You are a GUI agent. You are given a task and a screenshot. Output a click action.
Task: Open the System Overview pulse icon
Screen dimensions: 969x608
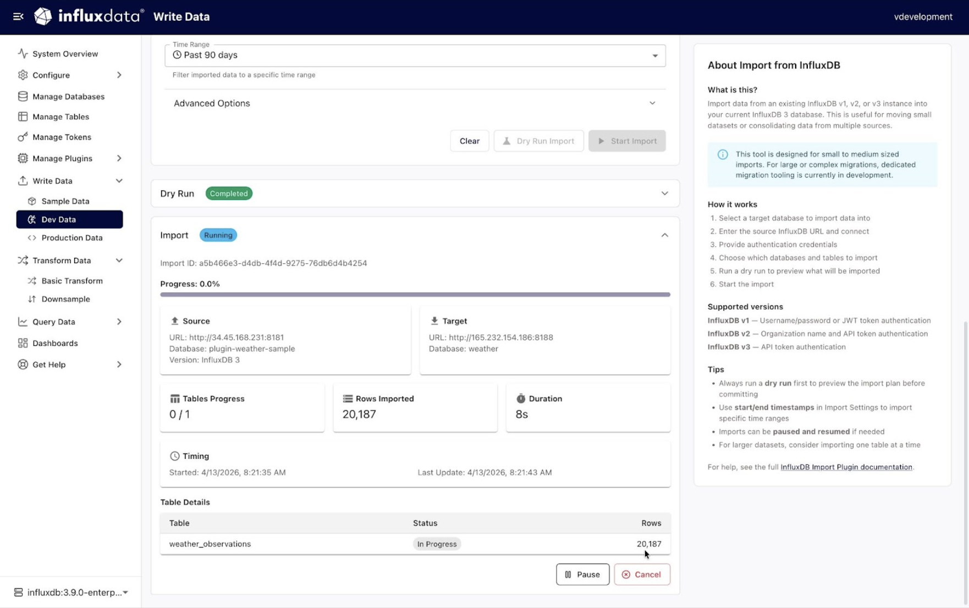(23, 53)
